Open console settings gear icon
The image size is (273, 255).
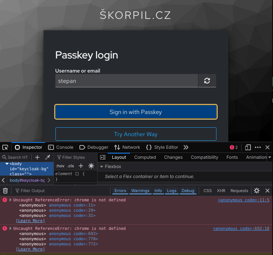257,191
